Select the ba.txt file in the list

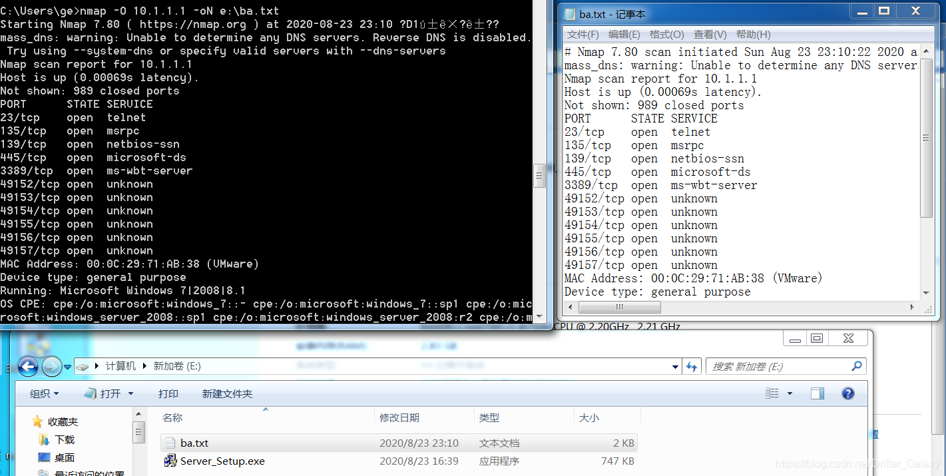tap(399, 443)
